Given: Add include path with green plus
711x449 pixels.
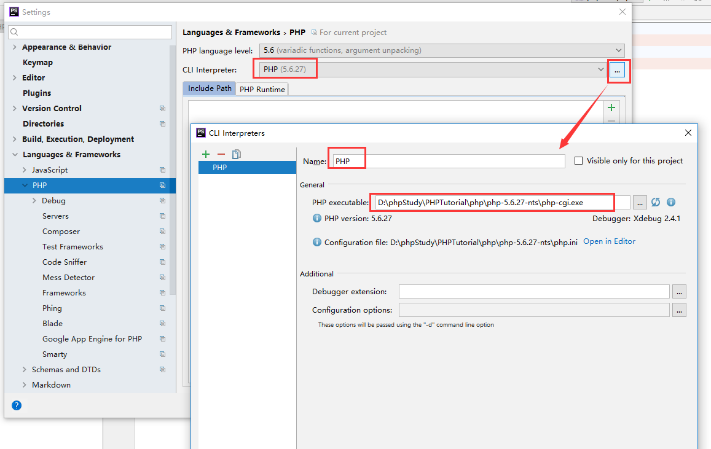Looking at the screenshot, I should coord(611,107).
